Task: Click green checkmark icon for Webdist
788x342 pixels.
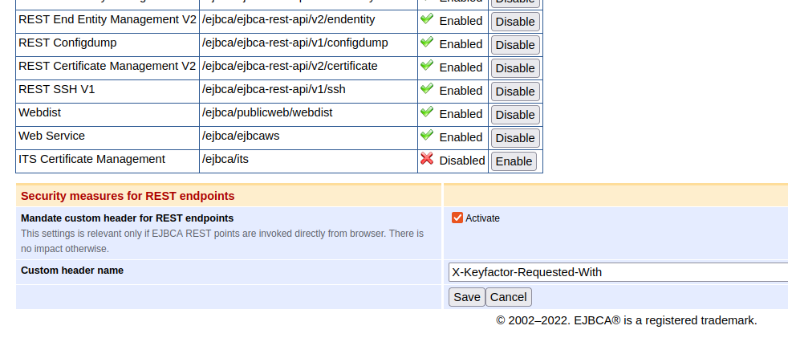Action: point(427,112)
